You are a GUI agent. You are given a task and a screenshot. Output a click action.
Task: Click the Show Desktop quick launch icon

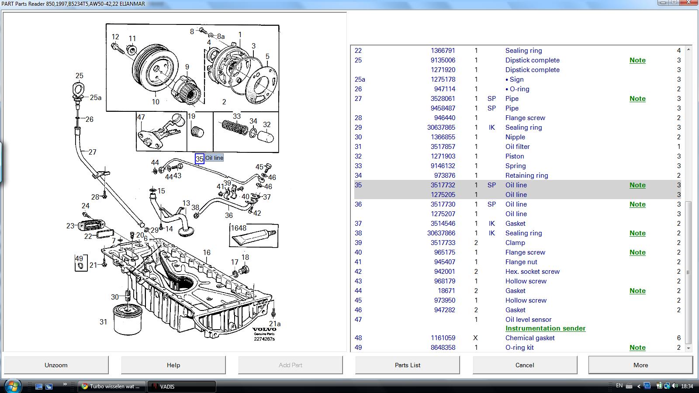pyautogui.click(x=39, y=386)
